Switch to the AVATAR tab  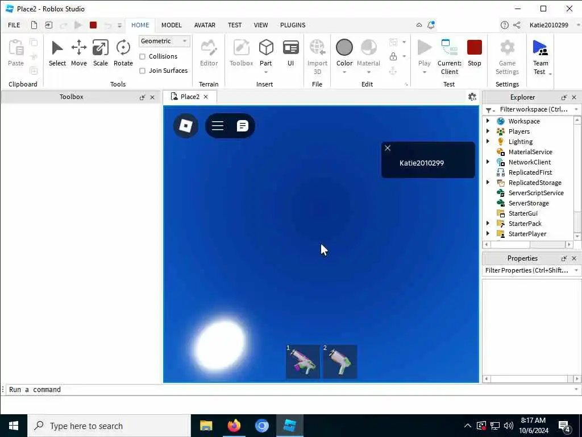(x=205, y=25)
